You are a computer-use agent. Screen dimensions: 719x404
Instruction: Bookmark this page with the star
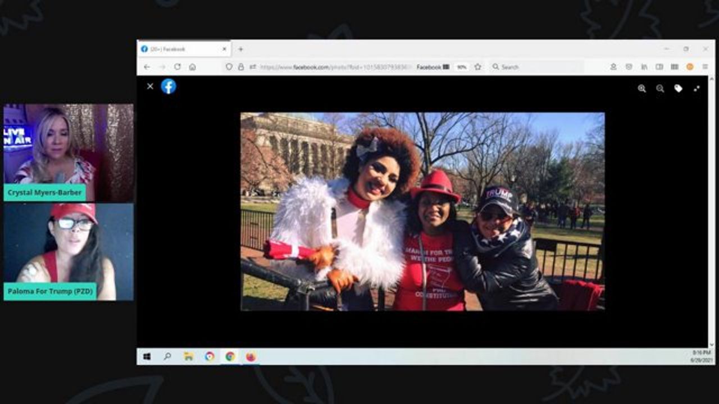(x=477, y=67)
